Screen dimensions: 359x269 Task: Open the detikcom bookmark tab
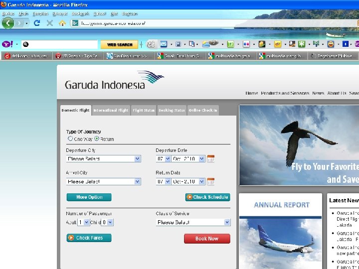26,56
